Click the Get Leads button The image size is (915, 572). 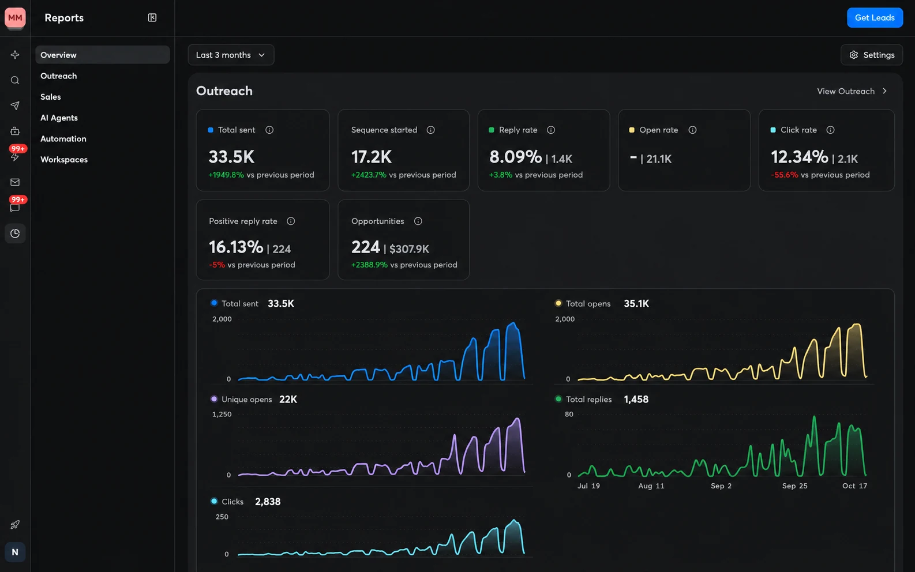[x=875, y=18]
